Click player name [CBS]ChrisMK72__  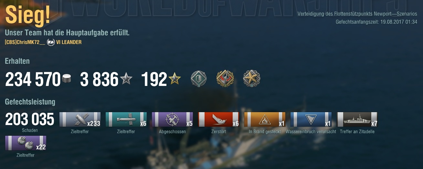coord(25,42)
